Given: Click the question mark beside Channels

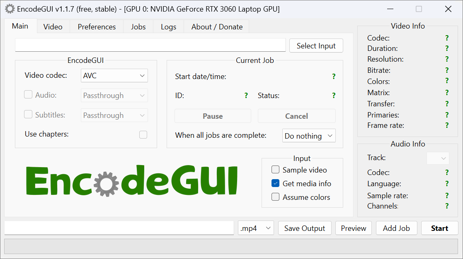Looking at the screenshot, I should (447, 206).
